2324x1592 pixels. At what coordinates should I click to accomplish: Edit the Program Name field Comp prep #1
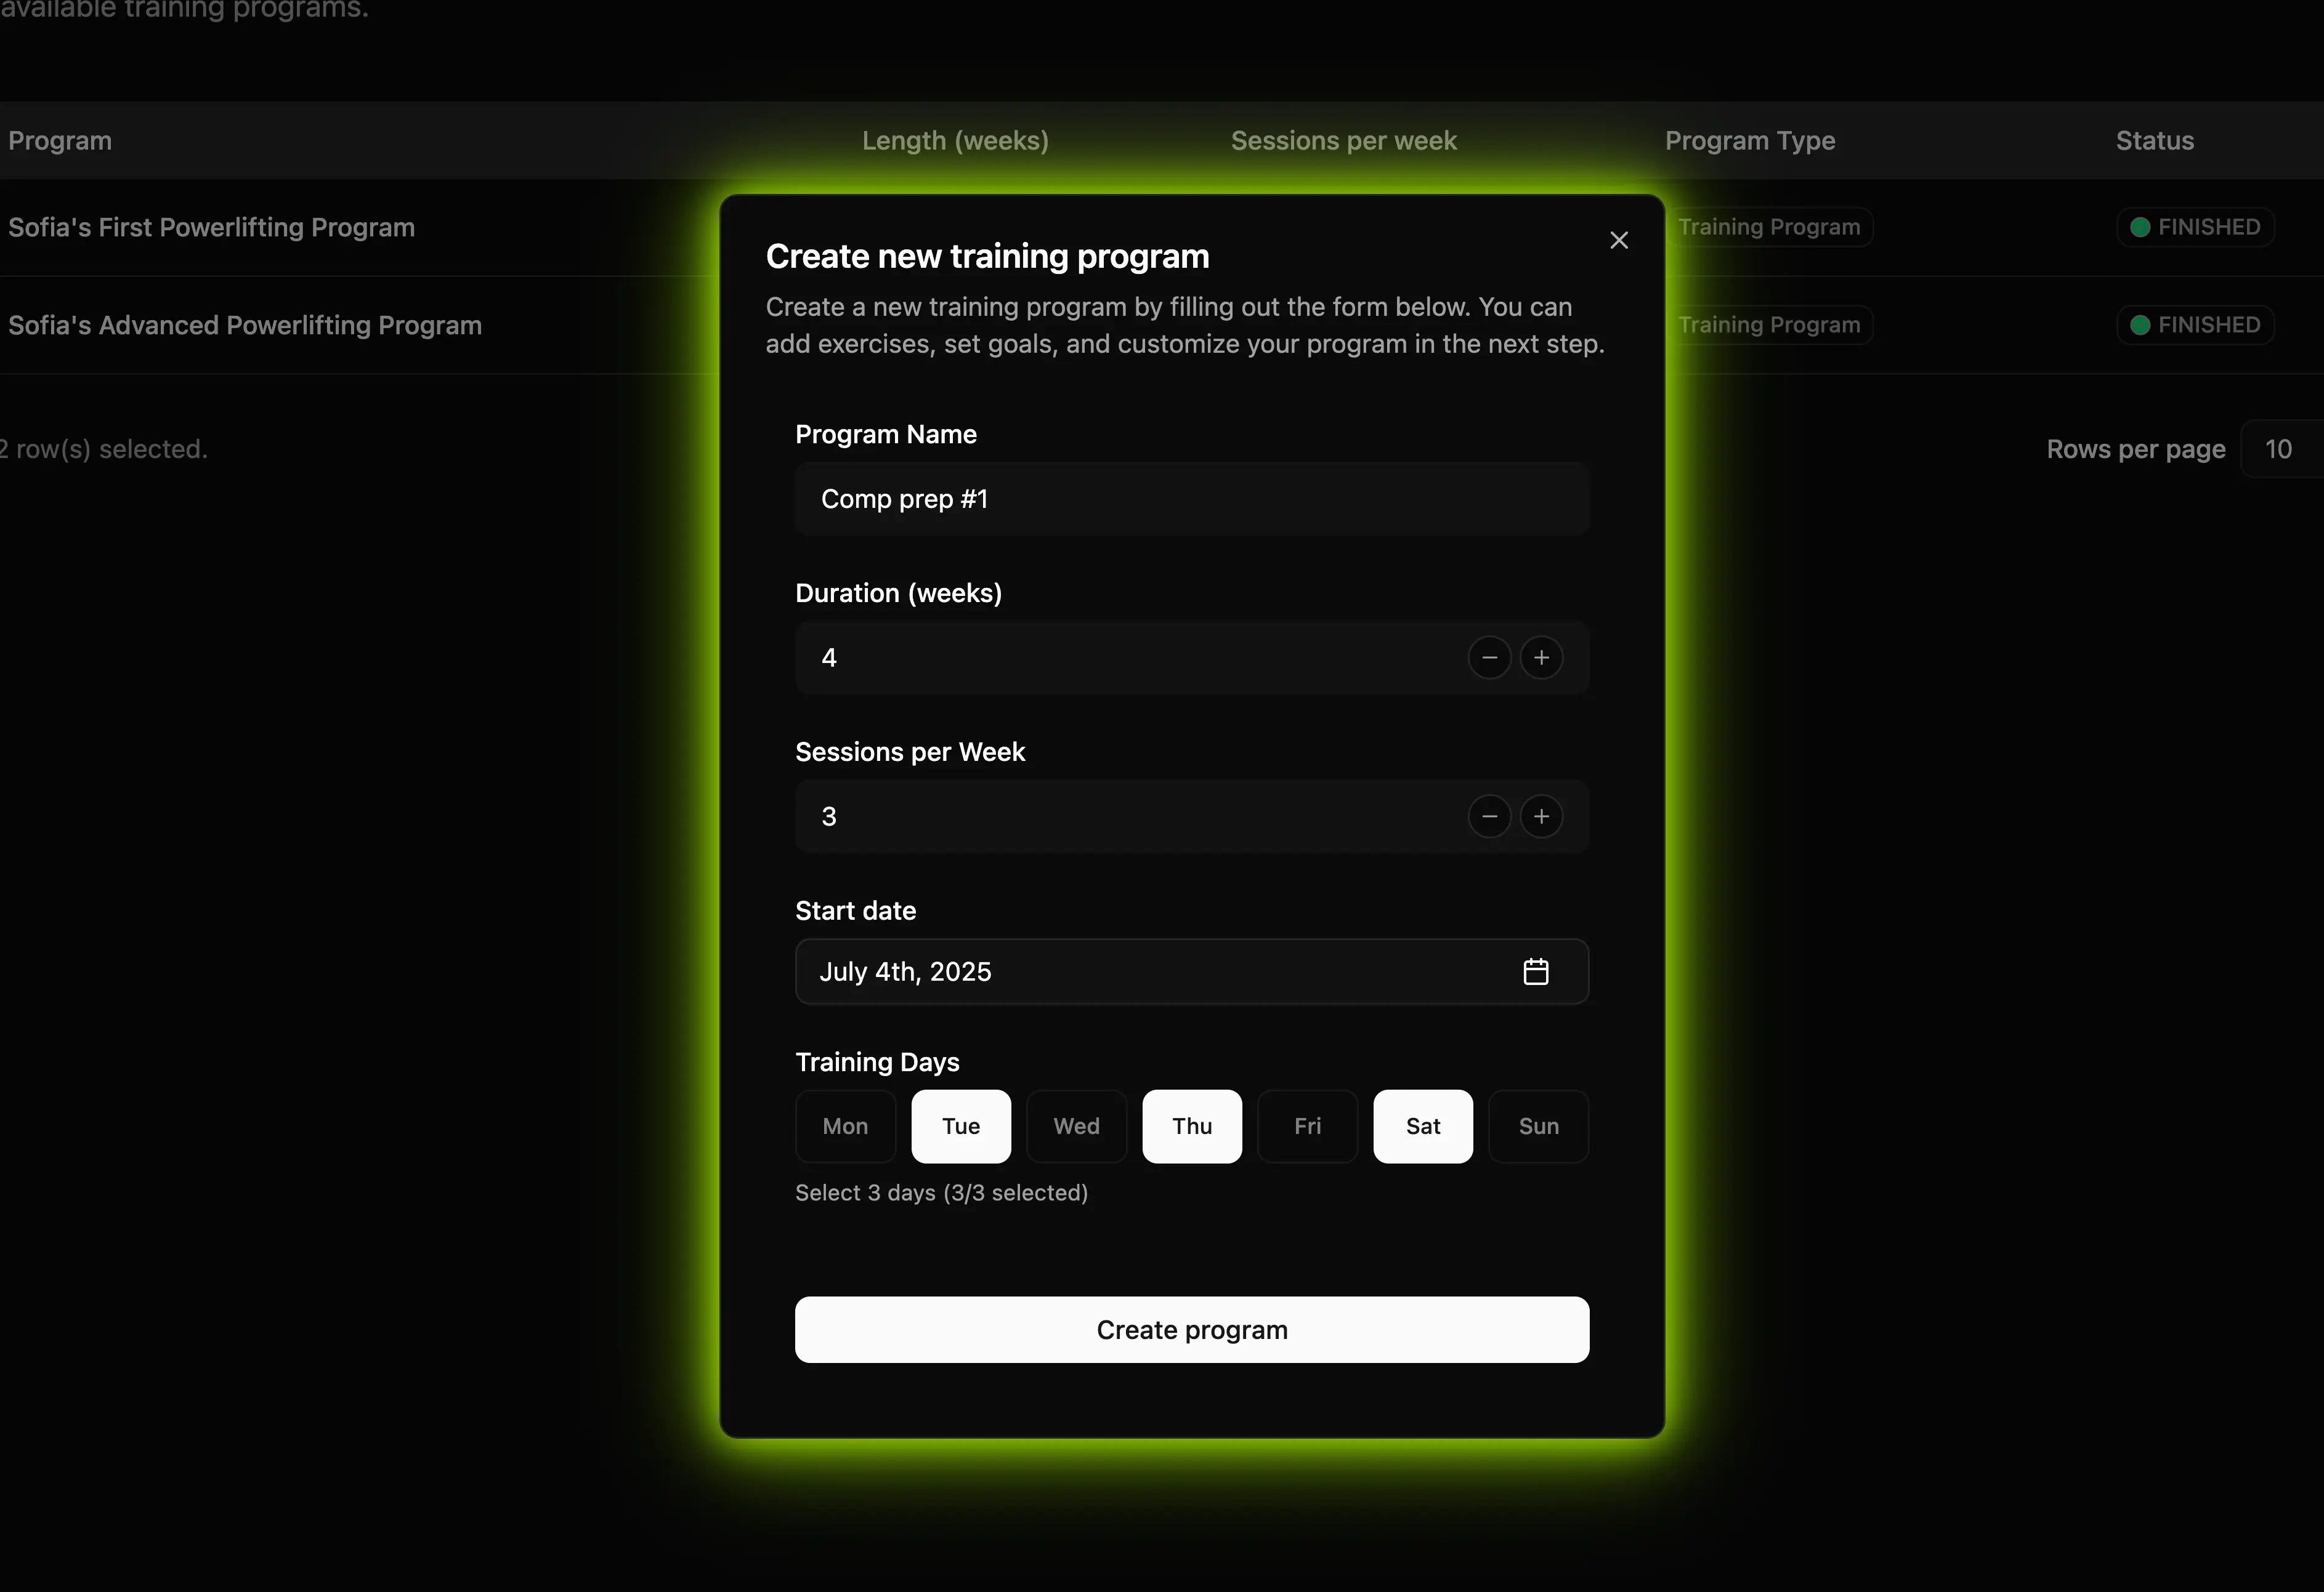click(x=1191, y=499)
